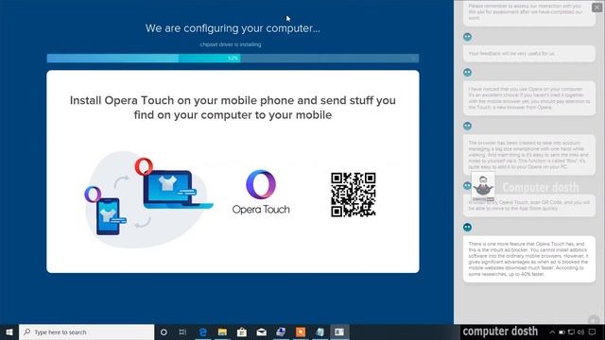Launch Microsoft Edge from the taskbar
Screen dimensions: 605x340
(202, 331)
